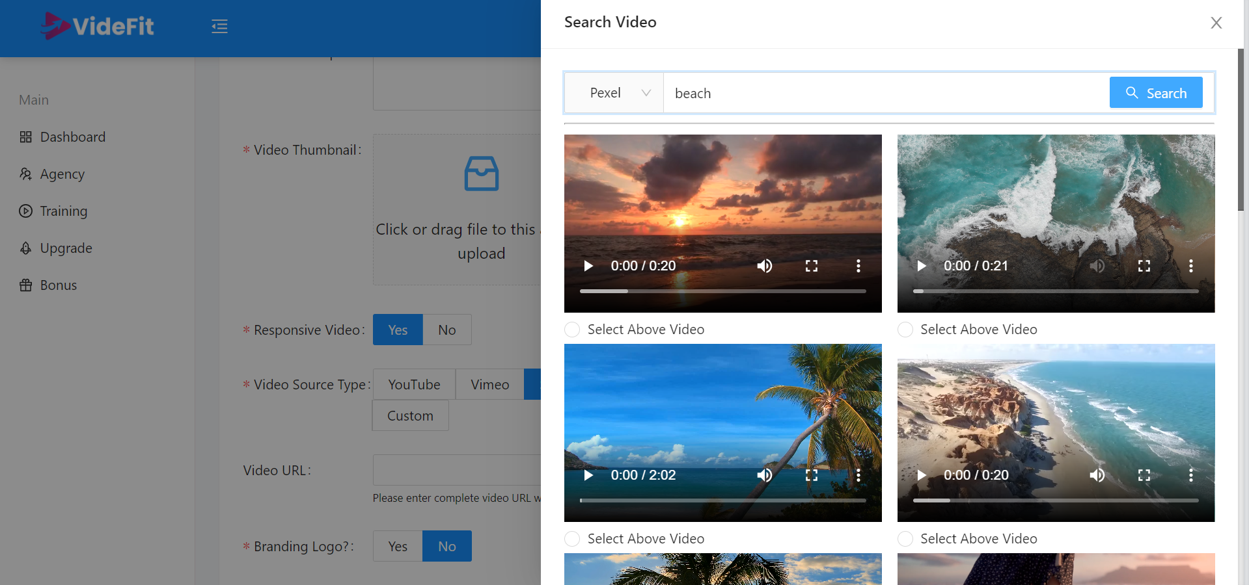Play the palm tree 2:02 video
The height and width of the screenshot is (585, 1249).
[x=588, y=475]
